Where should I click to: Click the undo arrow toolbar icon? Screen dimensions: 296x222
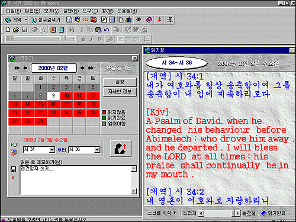coord(107,30)
